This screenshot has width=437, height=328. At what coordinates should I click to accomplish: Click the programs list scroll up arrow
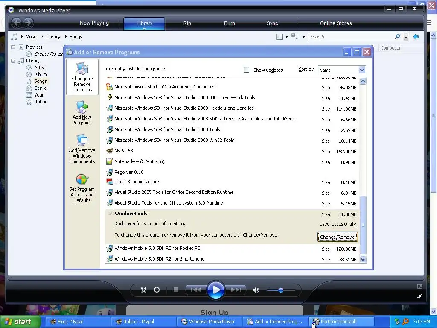pyautogui.click(x=363, y=81)
